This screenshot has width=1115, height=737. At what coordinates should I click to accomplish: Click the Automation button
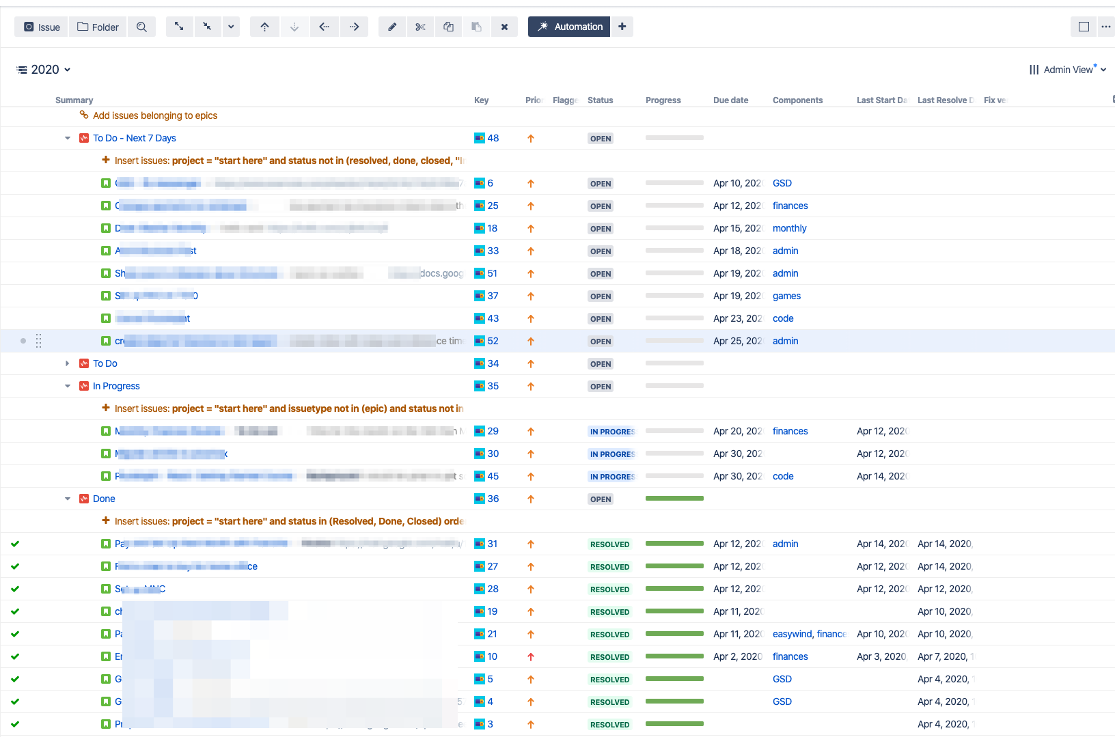tap(568, 27)
